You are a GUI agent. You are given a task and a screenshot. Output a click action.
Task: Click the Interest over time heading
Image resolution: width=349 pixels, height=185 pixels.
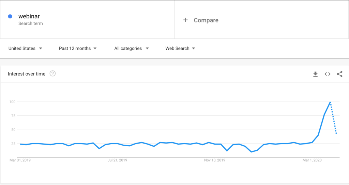pyautogui.click(x=27, y=74)
